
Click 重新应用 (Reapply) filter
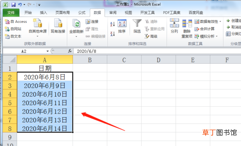pos(155,29)
